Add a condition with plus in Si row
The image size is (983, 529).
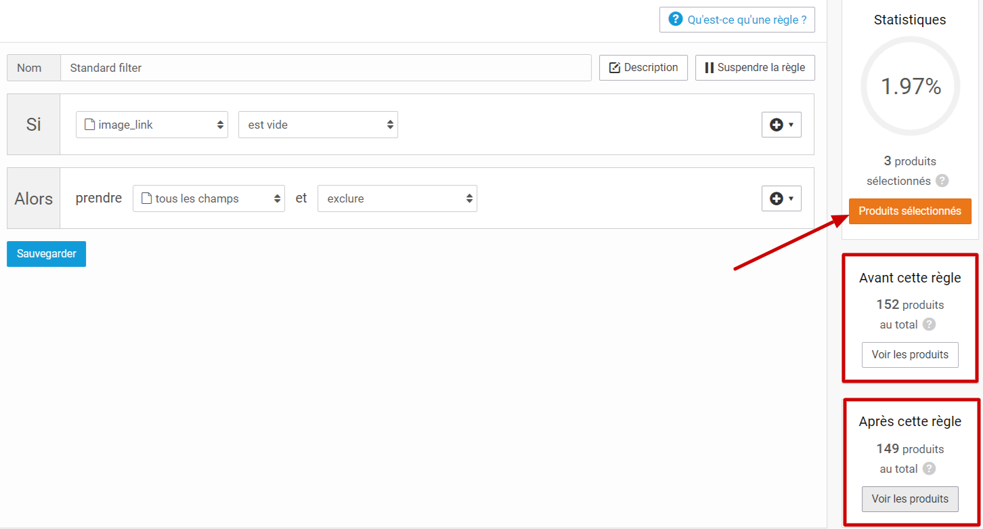click(x=781, y=125)
